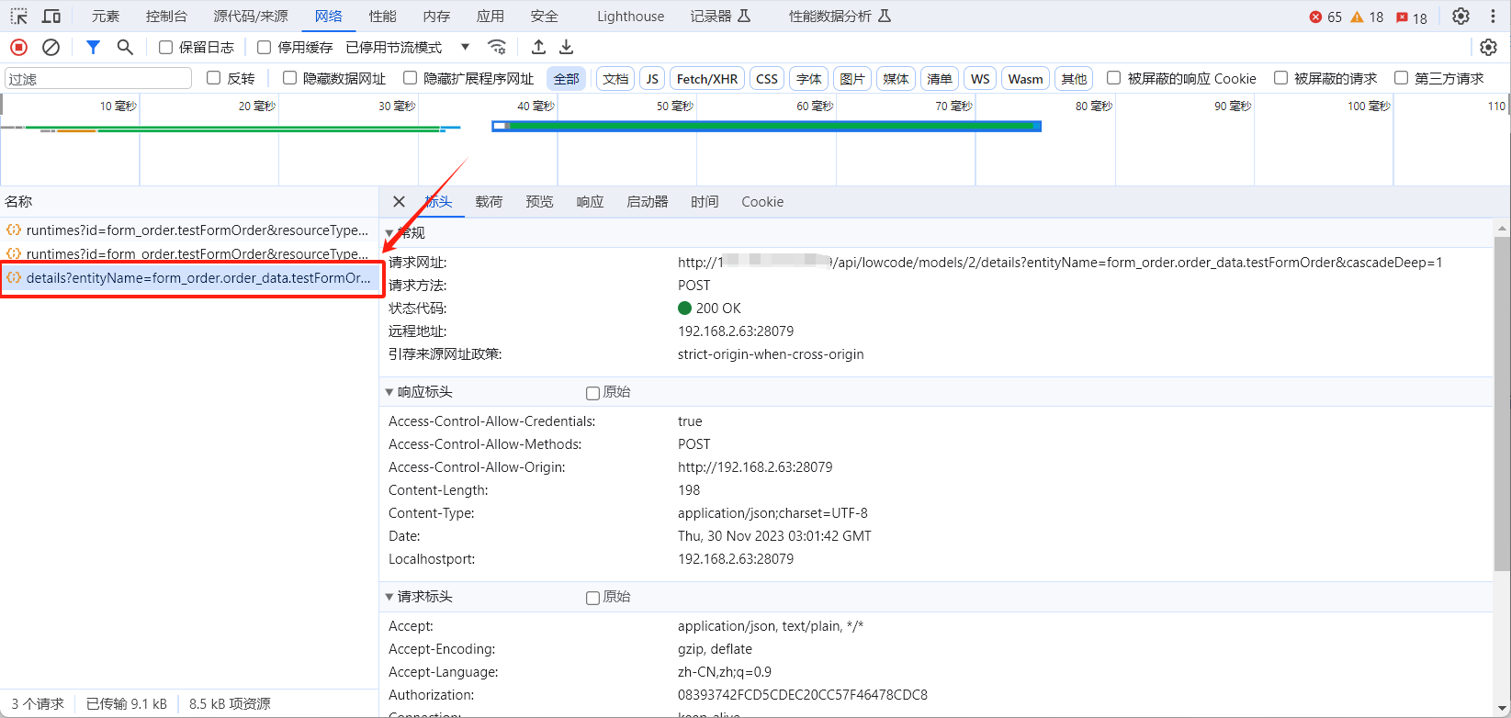Screen dimensions: 1511x718
Task: Switch to the 响应 tab
Action: click(590, 202)
